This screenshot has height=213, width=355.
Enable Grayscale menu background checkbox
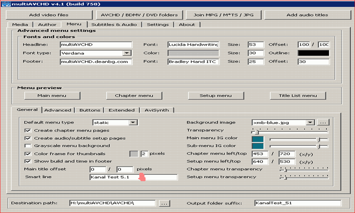28,146
